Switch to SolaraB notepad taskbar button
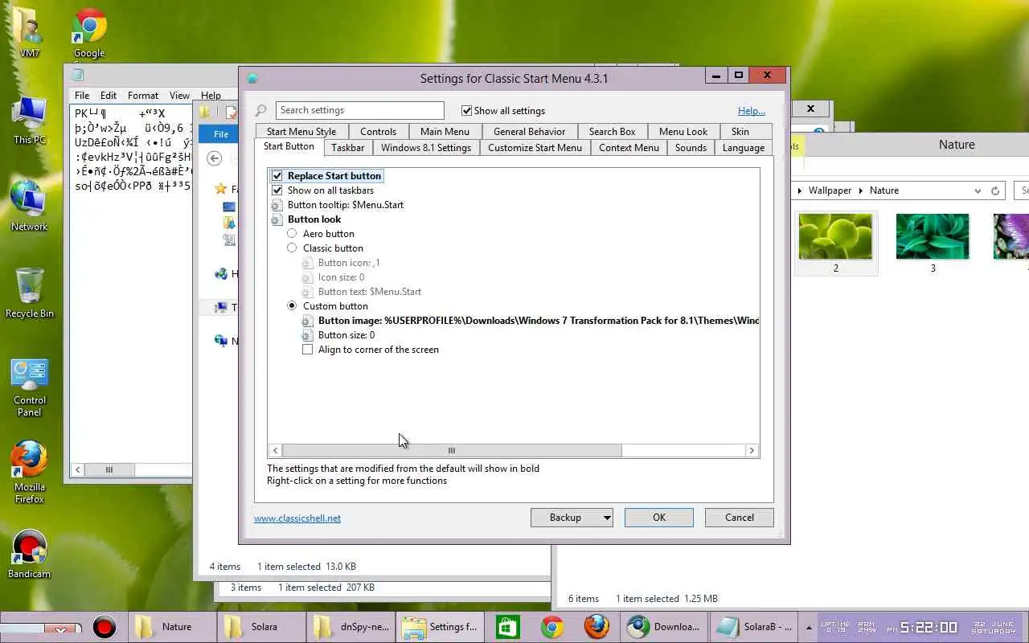Image resolution: width=1029 pixels, height=643 pixels. point(755,627)
